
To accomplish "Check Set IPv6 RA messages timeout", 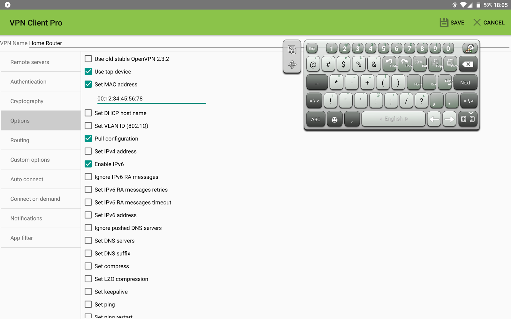I will click(x=88, y=202).
